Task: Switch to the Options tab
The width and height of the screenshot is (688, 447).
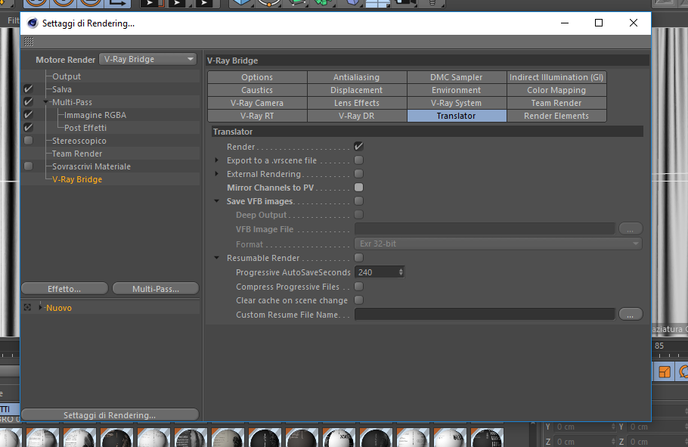Action: [257, 77]
